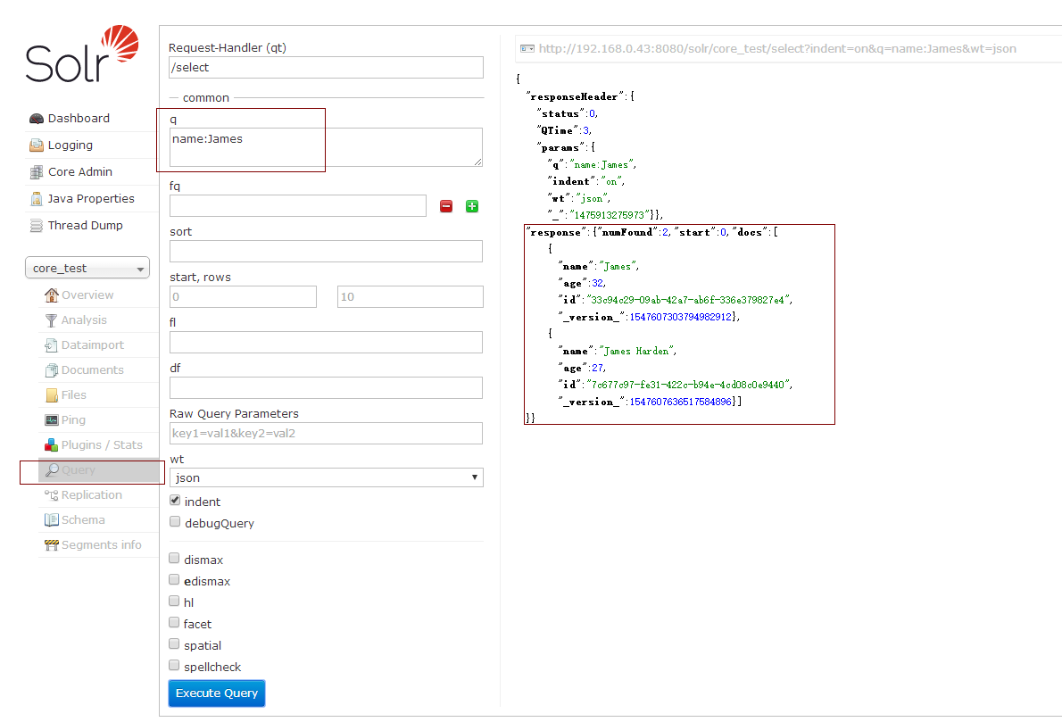Click the Execute Query button
This screenshot has height=722, width=1062.
click(x=217, y=693)
